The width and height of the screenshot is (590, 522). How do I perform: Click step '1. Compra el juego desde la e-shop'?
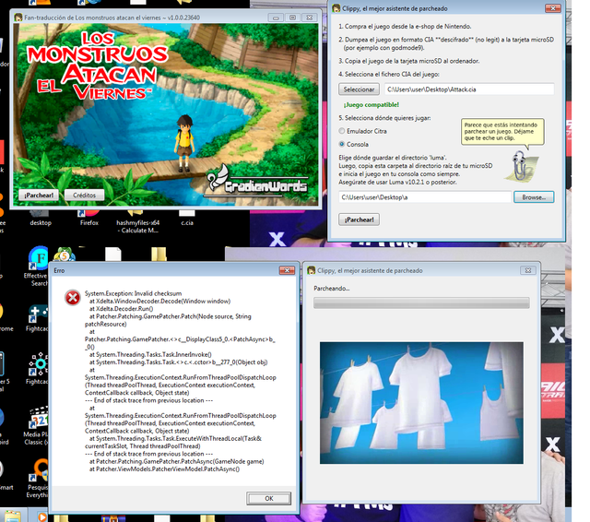pyautogui.click(x=405, y=27)
